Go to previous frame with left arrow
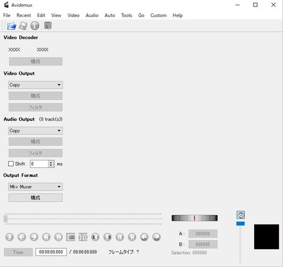 click(22, 237)
